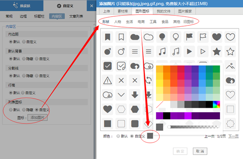Click the 添加图片 button
Viewport: 243px width, 159px height.
click(x=38, y=118)
